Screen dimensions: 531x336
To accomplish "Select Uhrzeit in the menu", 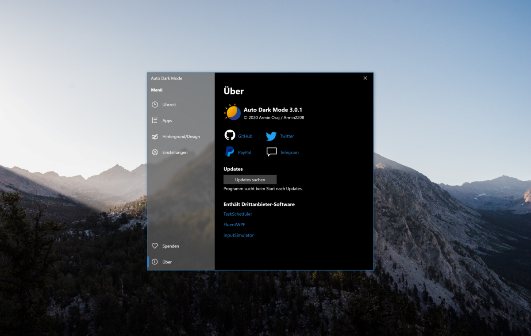I will pyautogui.click(x=169, y=104).
